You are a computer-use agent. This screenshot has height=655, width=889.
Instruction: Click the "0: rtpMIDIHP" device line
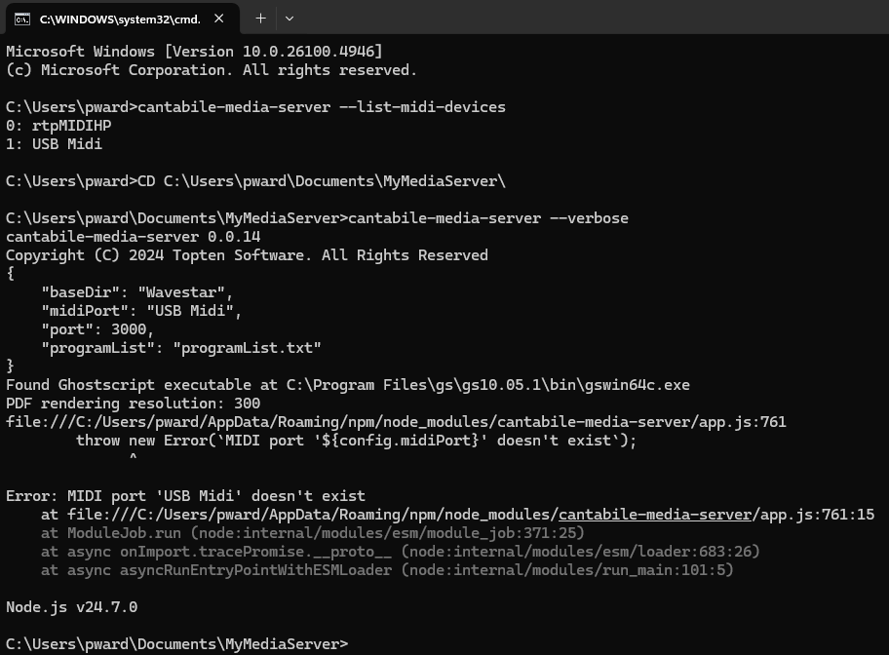coord(58,126)
